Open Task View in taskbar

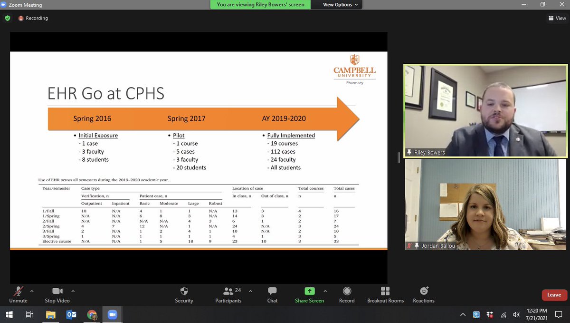tap(29, 314)
